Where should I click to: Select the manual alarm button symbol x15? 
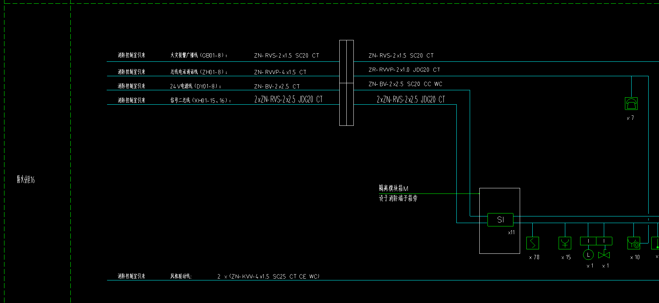tap(565, 243)
